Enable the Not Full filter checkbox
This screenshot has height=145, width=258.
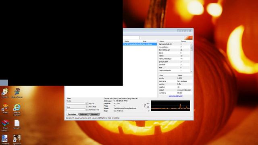(87, 104)
